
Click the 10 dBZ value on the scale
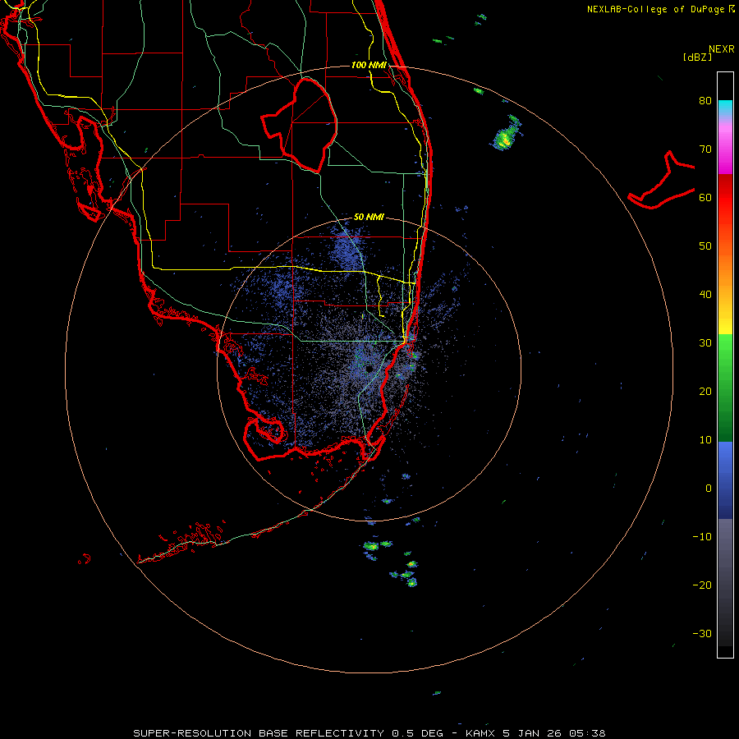(705, 440)
